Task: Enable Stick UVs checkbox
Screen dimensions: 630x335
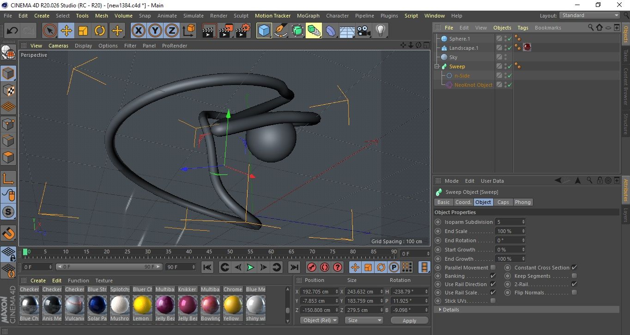Action: 493,301
